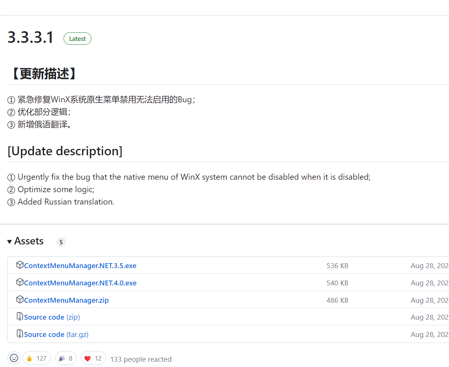Click the 536 KB file size

[337, 265]
